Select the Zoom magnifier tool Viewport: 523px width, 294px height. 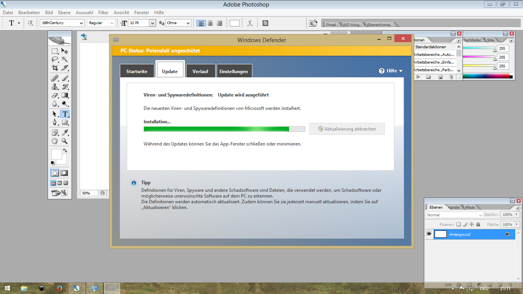coord(65,141)
